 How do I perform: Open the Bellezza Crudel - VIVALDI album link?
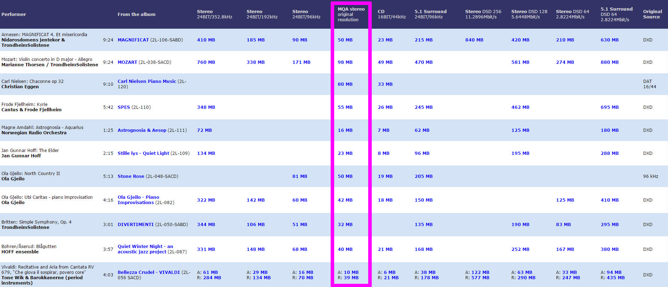click(148, 272)
